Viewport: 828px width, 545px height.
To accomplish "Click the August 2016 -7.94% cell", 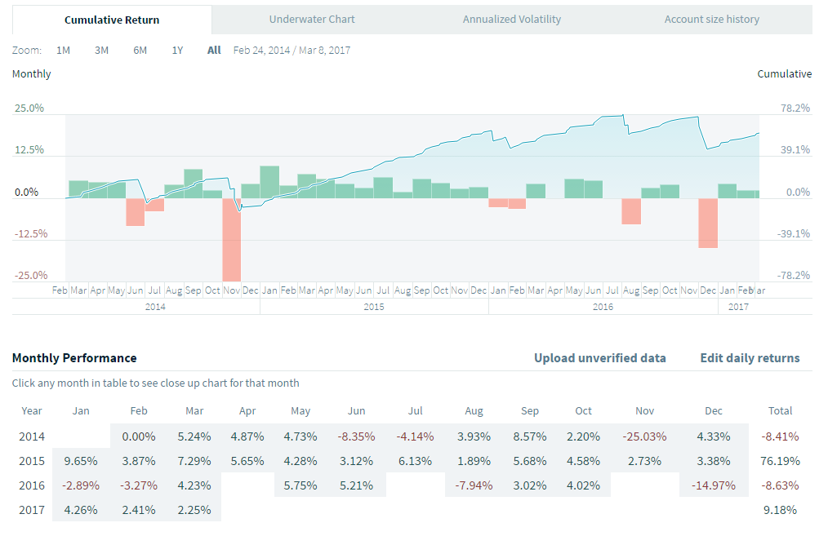I will 474,485.
